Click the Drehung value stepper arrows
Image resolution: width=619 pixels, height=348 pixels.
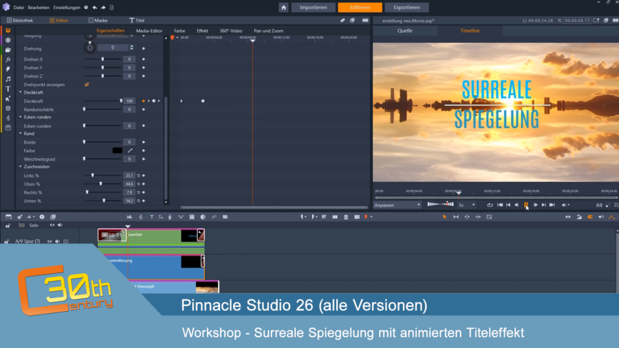[132, 47]
